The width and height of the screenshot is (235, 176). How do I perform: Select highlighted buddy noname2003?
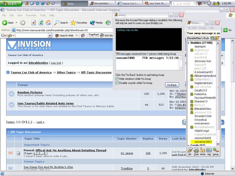[x=203, y=142]
